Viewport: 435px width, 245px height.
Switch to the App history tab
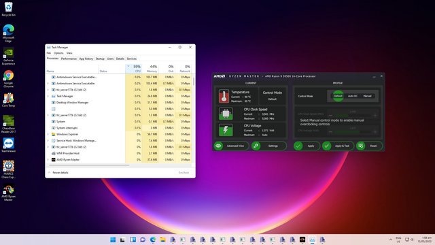tap(86, 59)
